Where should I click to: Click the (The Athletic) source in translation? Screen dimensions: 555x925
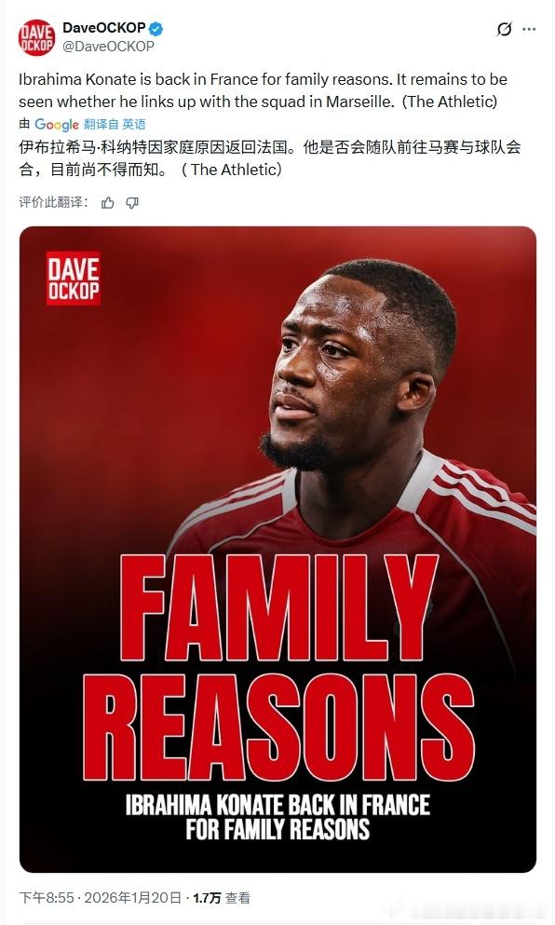pyautogui.click(x=231, y=170)
